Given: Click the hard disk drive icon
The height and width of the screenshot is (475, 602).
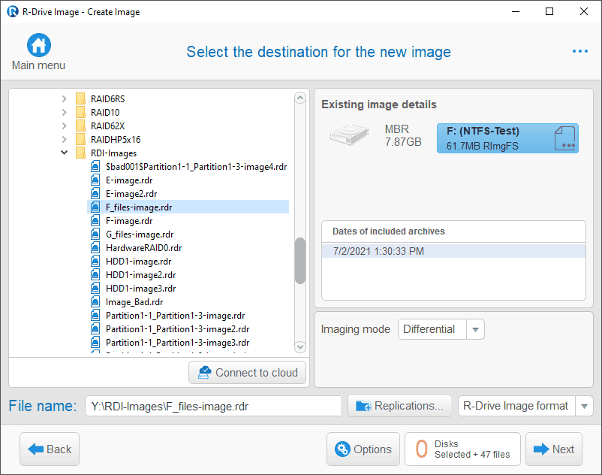Looking at the screenshot, I should [349, 135].
